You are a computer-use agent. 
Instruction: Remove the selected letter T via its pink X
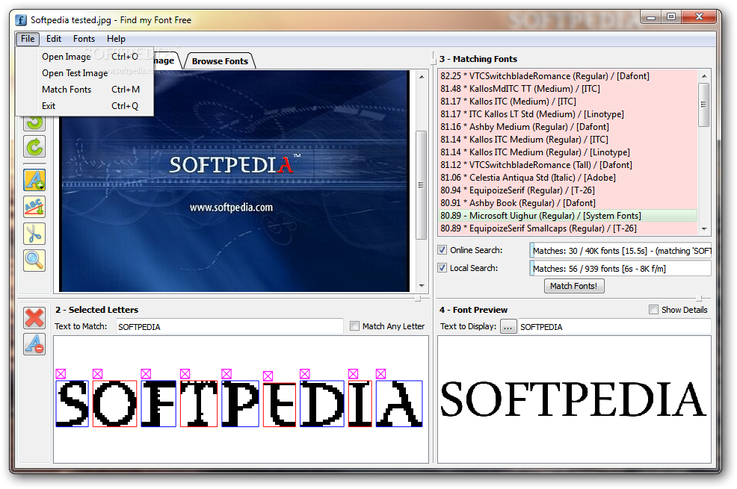pos(185,373)
